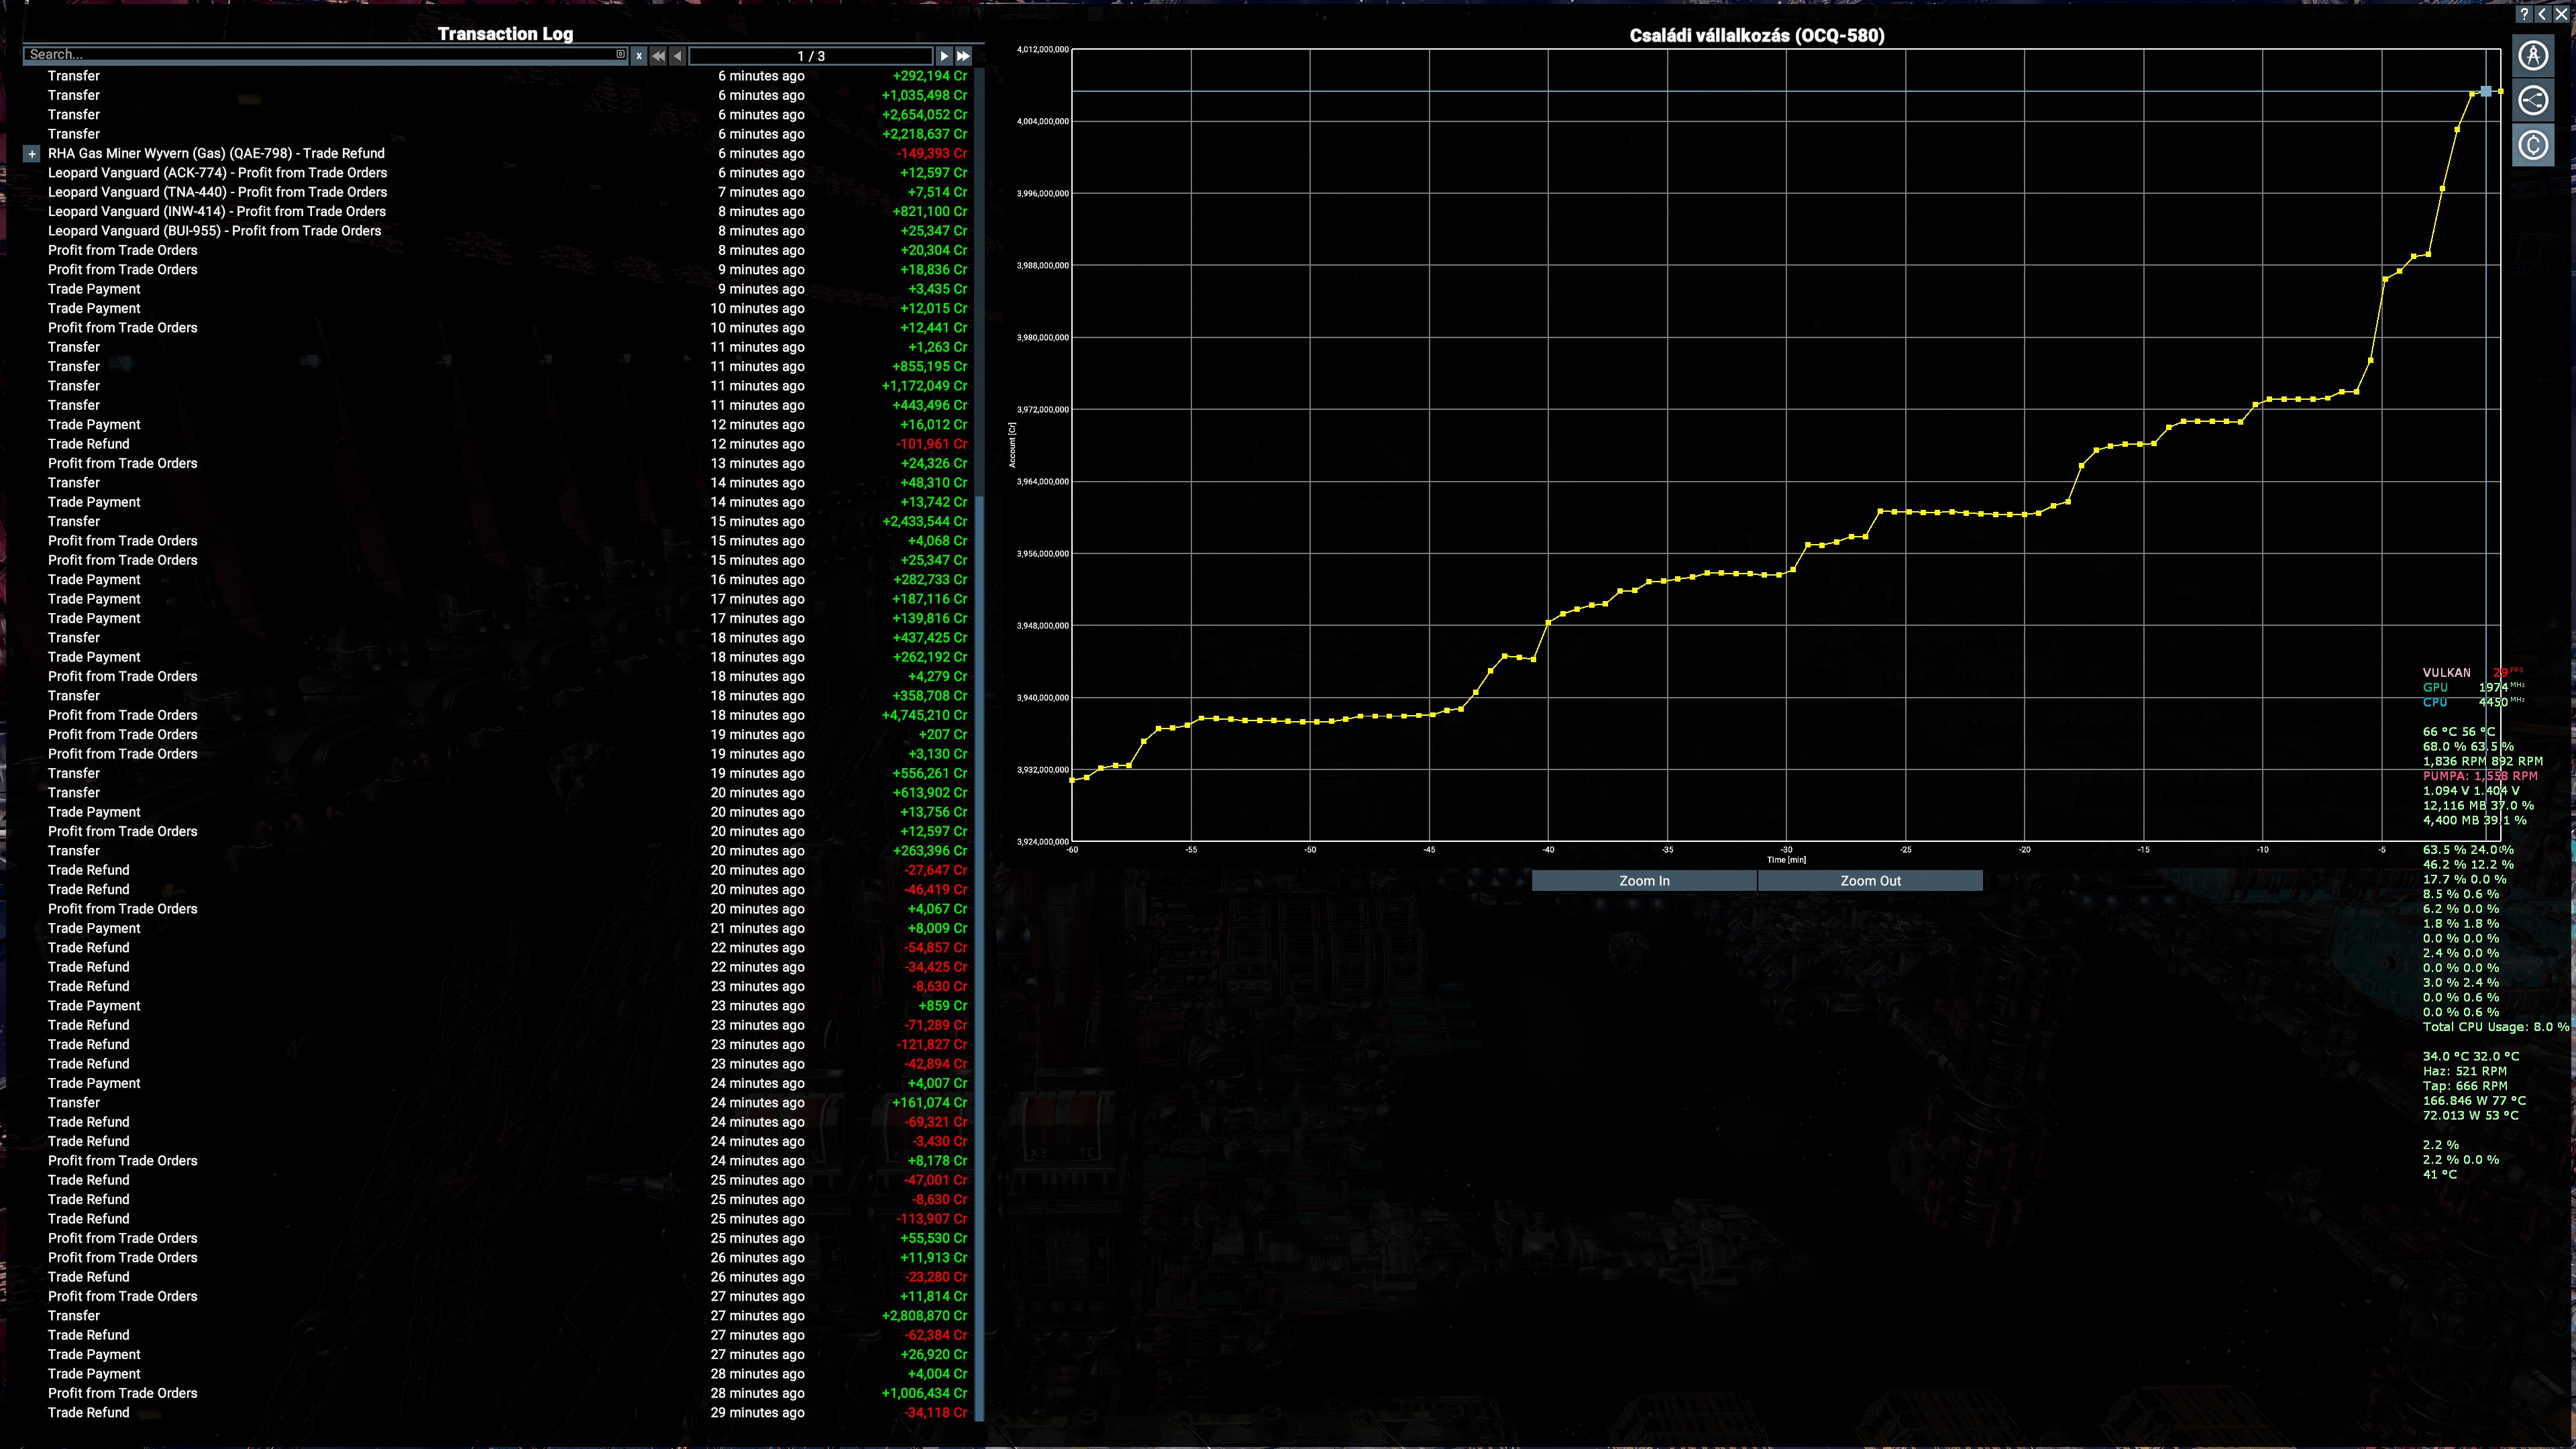
Task: Click the +855,195 Cr transfer amount
Action: 929,367
